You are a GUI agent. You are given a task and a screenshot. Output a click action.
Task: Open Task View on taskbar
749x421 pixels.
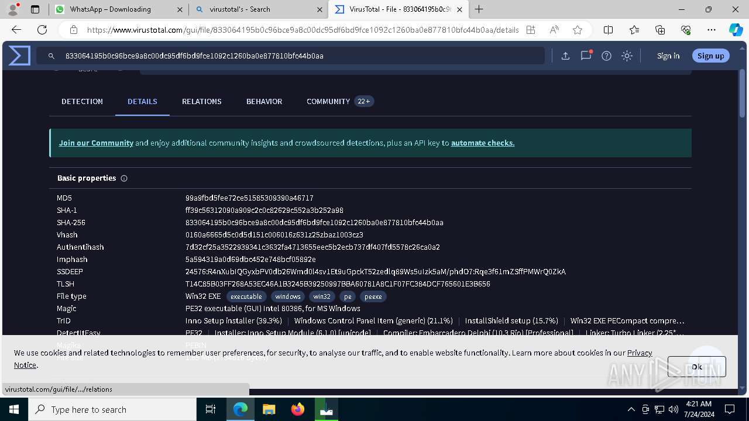(211, 409)
